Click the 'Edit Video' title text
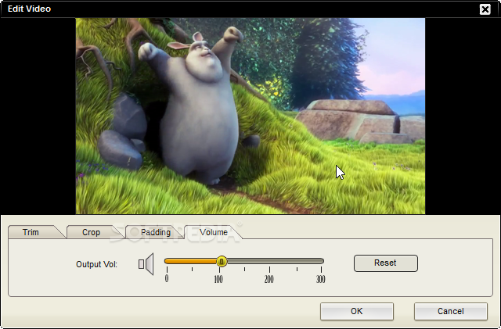Viewport: 501px width, 329px height. (29, 9)
